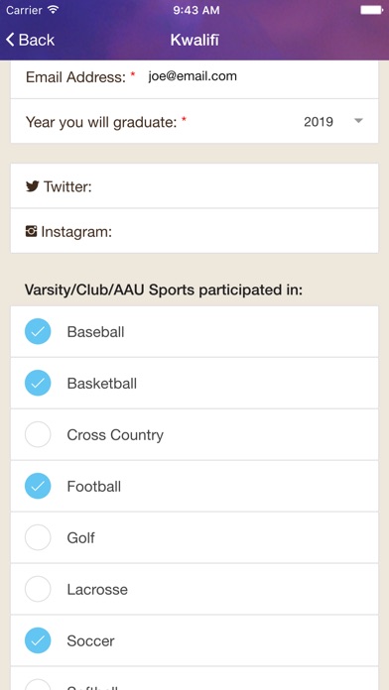Tap the Twitter bird icon
The height and width of the screenshot is (690, 389).
point(32,186)
